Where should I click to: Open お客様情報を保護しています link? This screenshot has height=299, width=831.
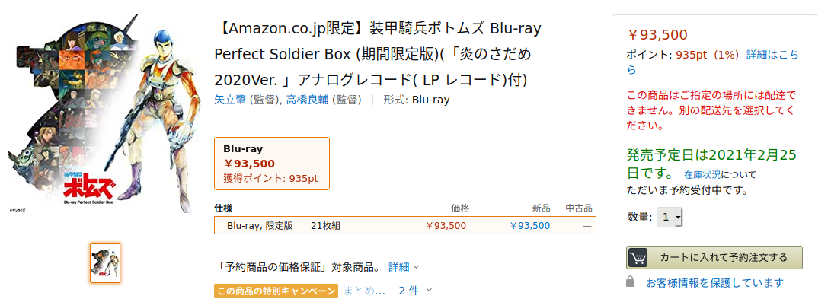tap(714, 282)
